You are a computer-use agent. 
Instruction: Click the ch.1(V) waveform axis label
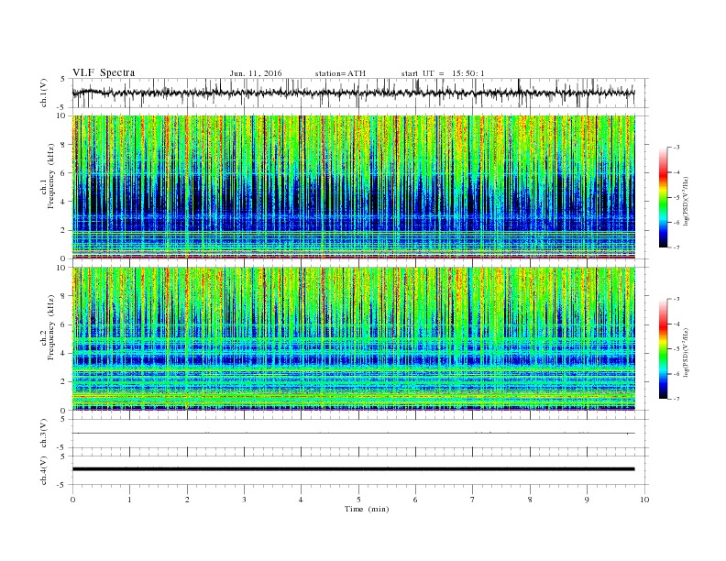[x=44, y=93]
